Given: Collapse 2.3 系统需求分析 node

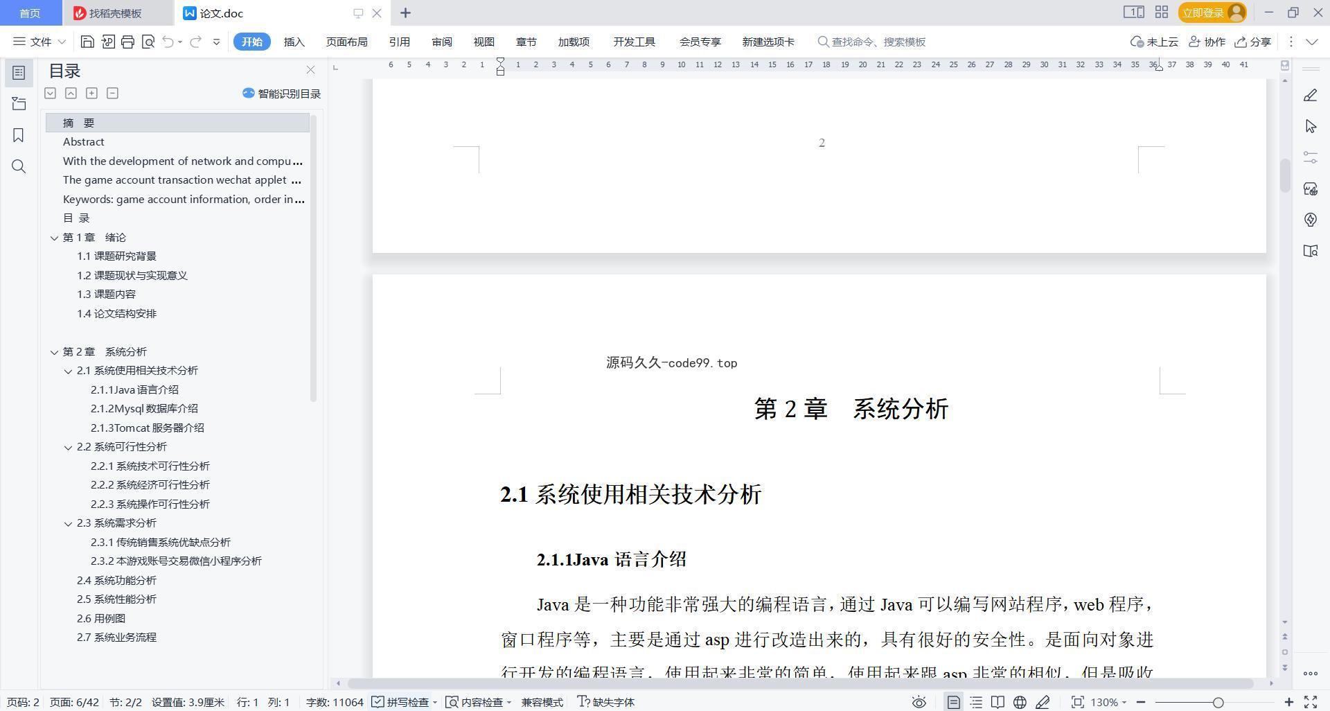Looking at the screenshot, I should pyautogui.click(x=68, y=523).
